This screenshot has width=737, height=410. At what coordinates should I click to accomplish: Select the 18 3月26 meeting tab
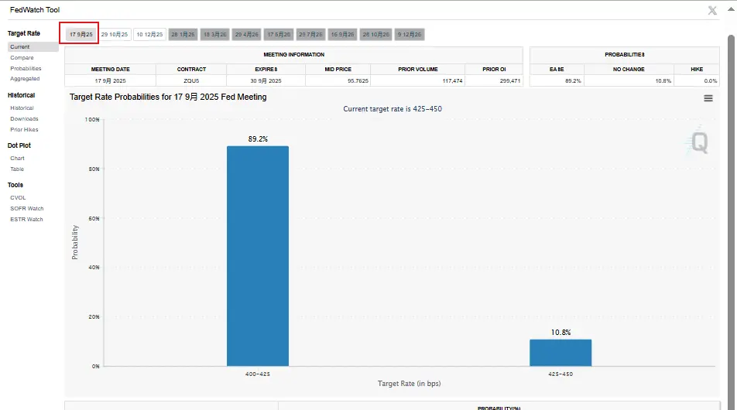(x=214, y=34)
